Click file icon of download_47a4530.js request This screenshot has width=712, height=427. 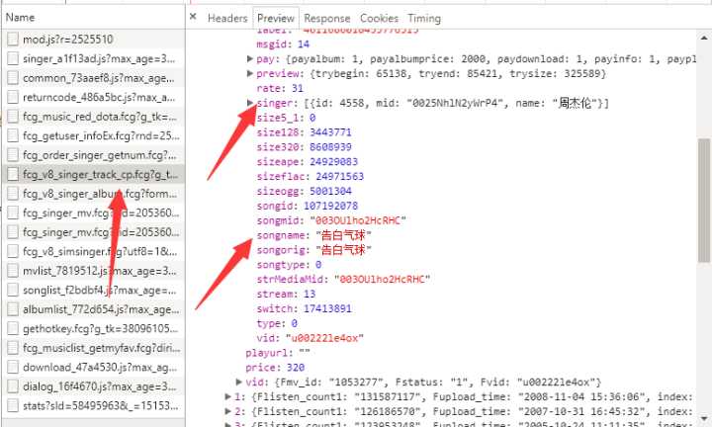tap(13, 367)
